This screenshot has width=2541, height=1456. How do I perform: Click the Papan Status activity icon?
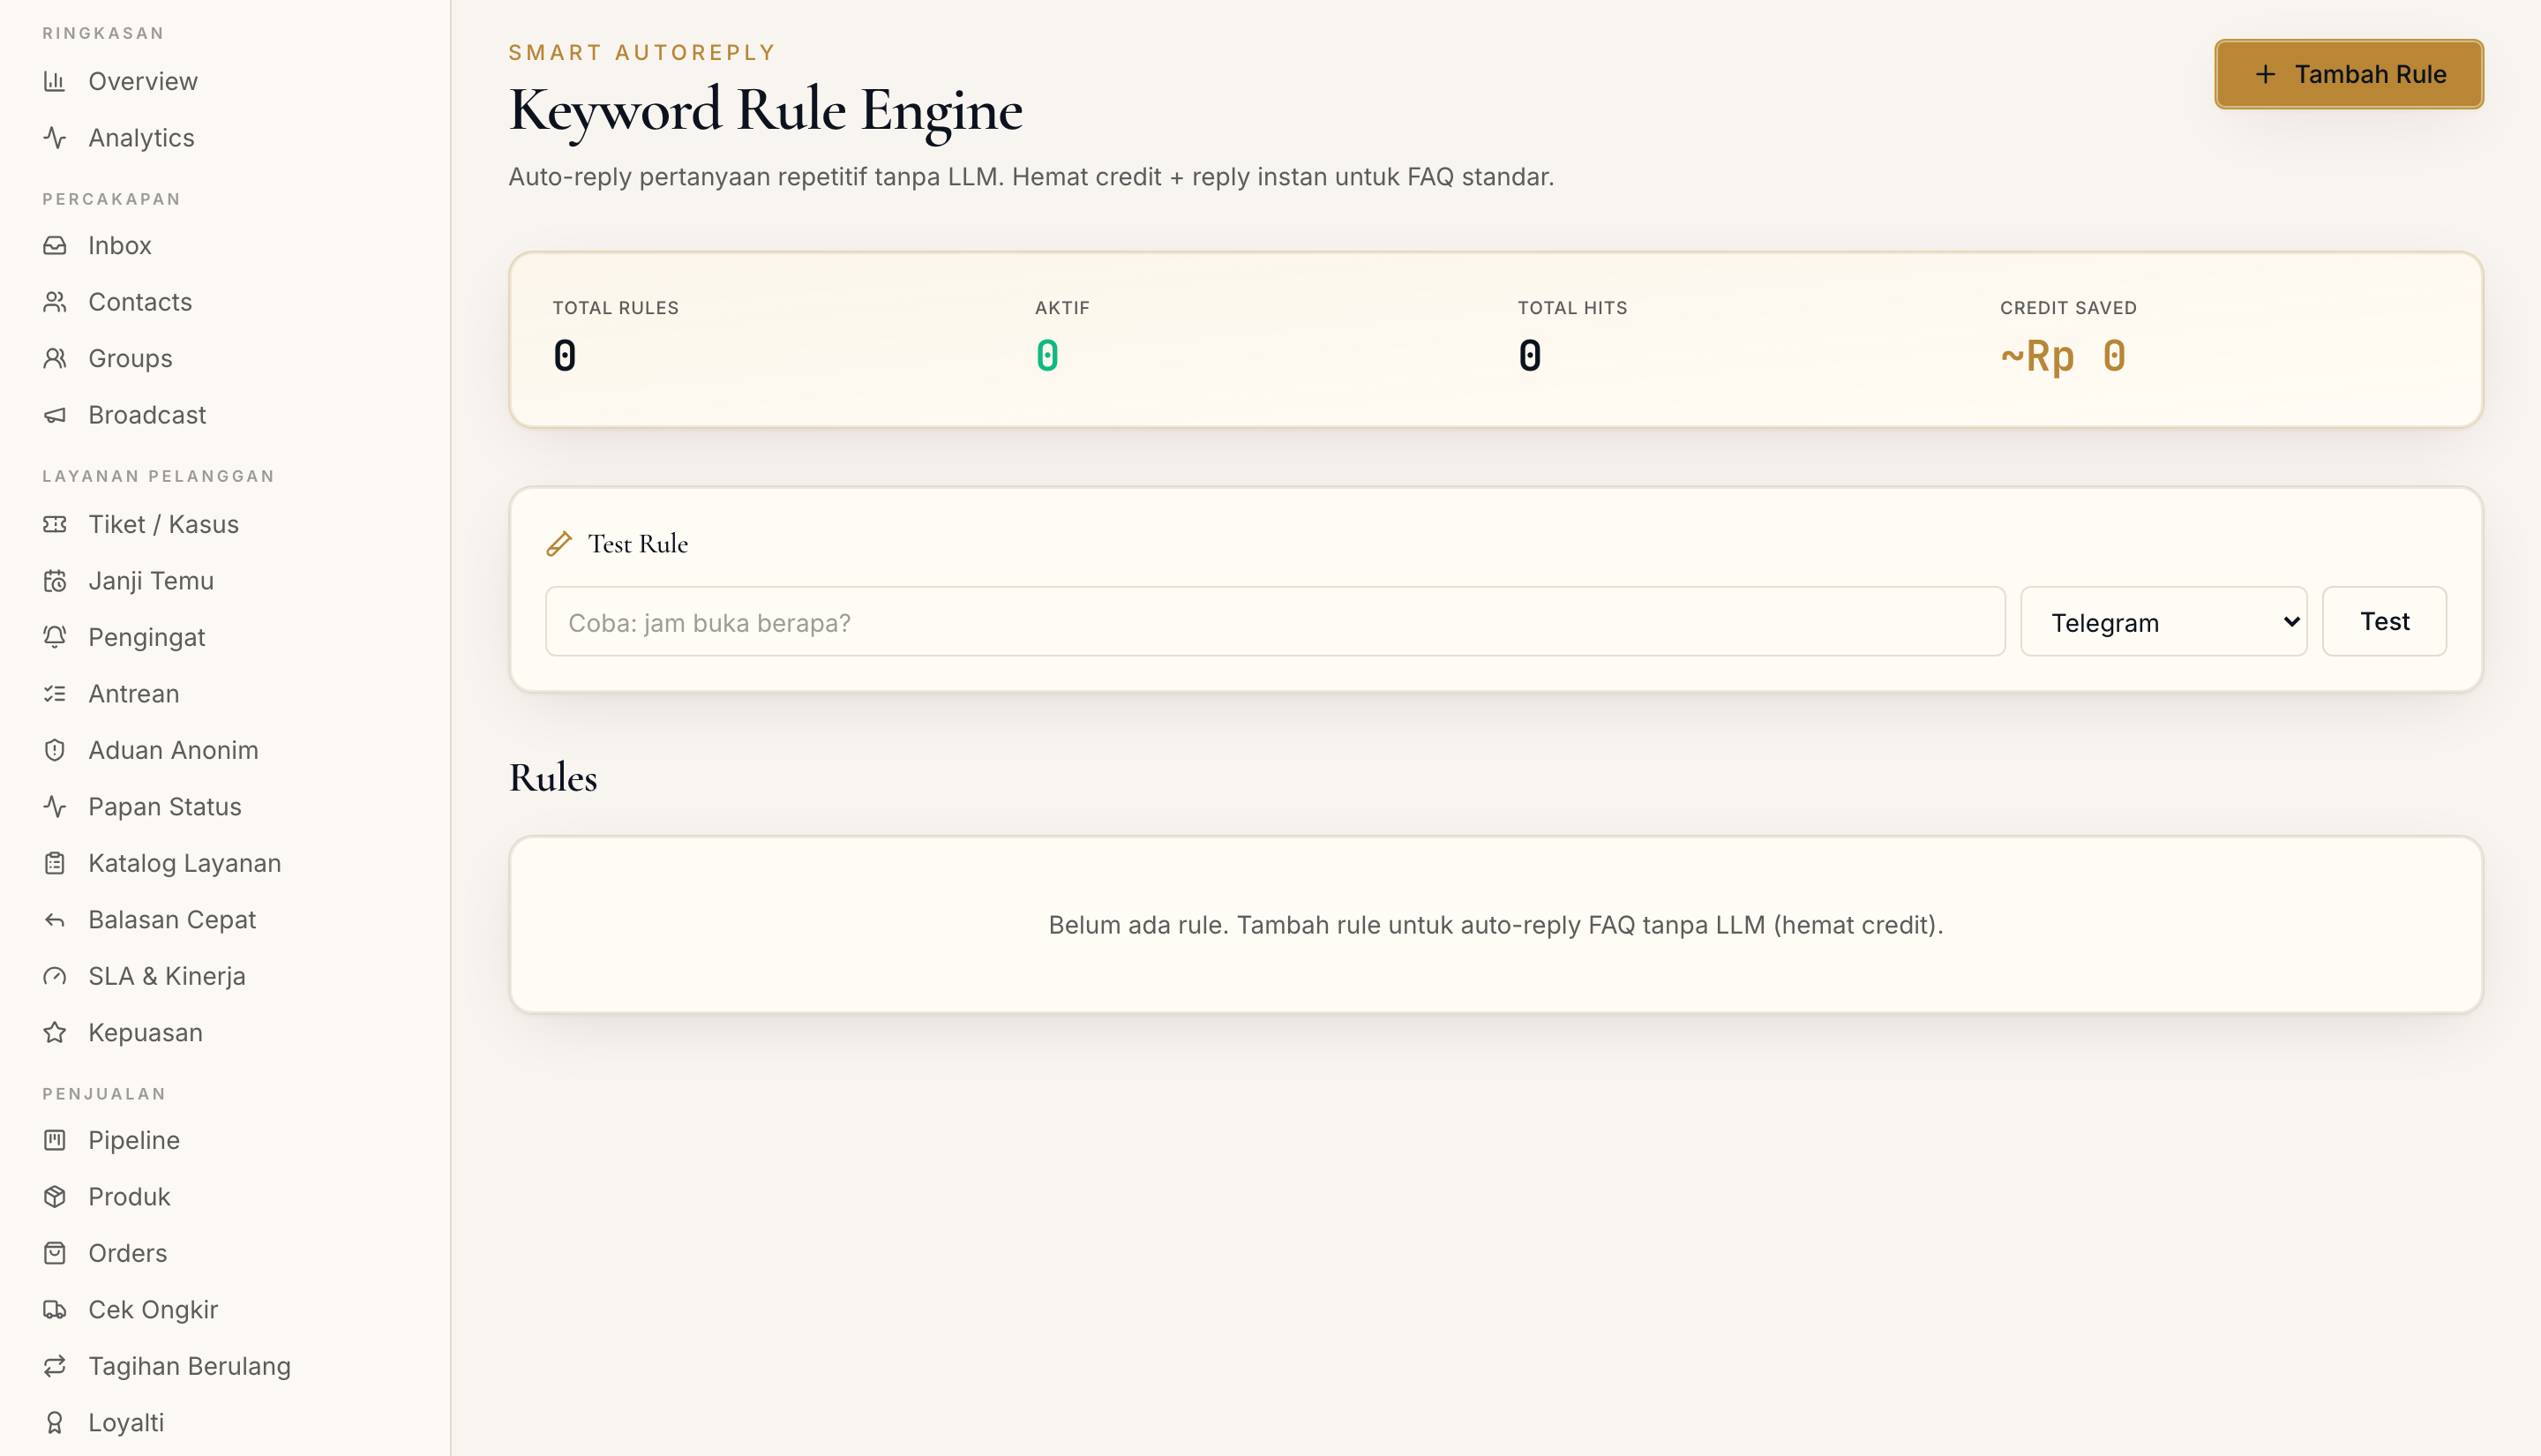55,807
